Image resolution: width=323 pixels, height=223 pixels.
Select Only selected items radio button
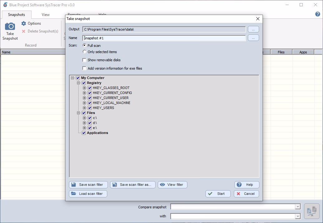(x=84, y=52)
